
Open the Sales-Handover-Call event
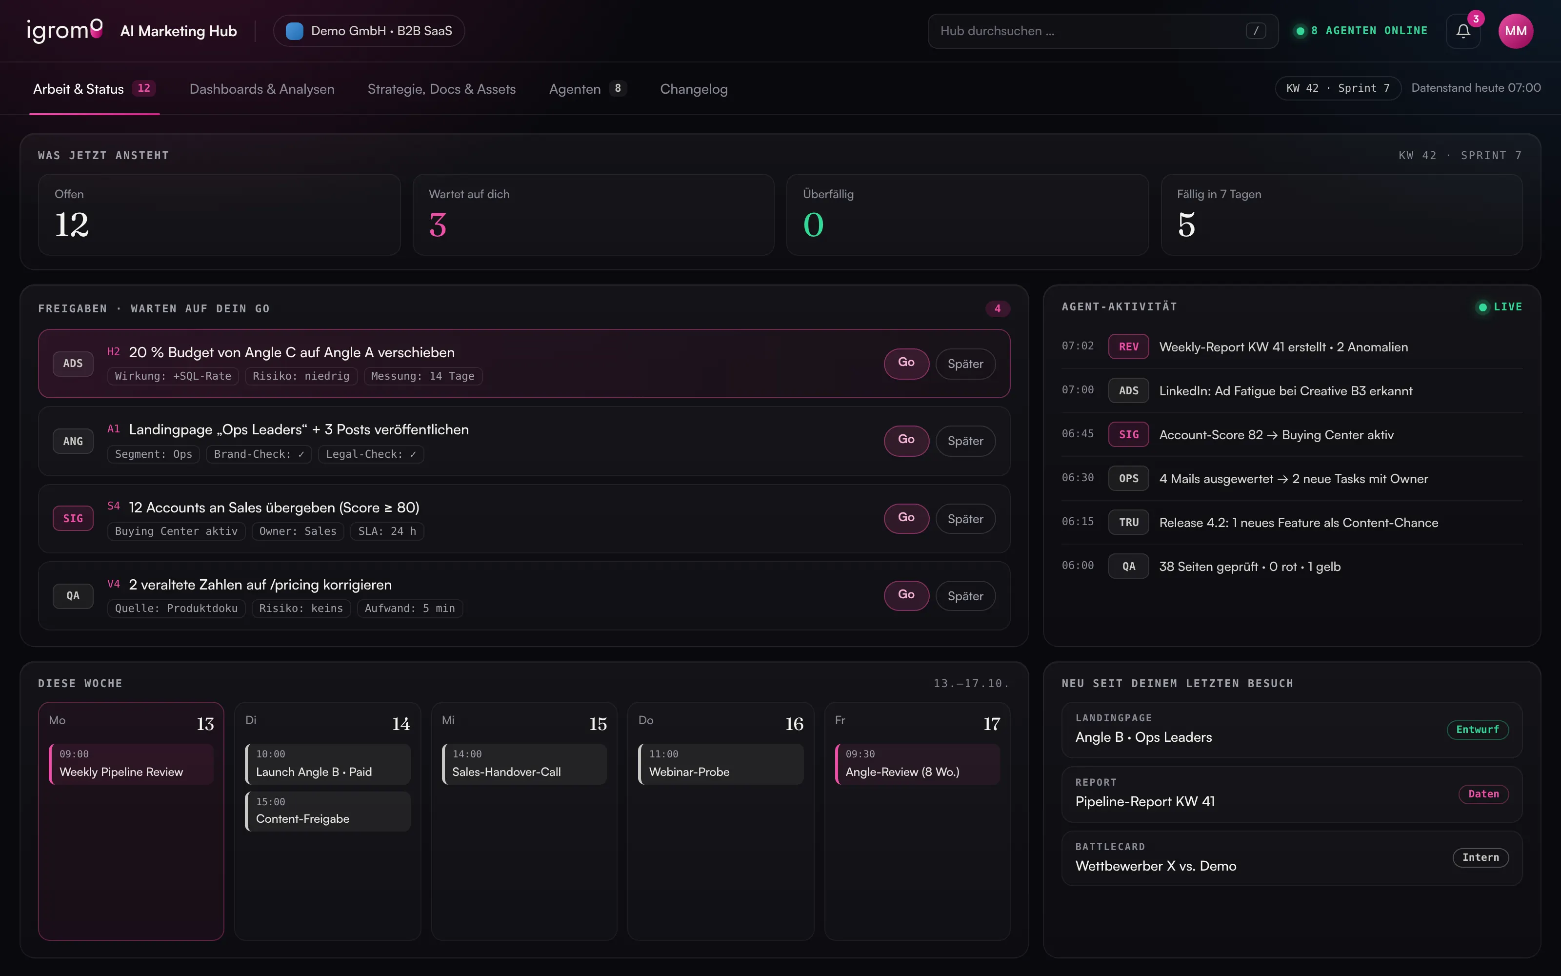524,764
